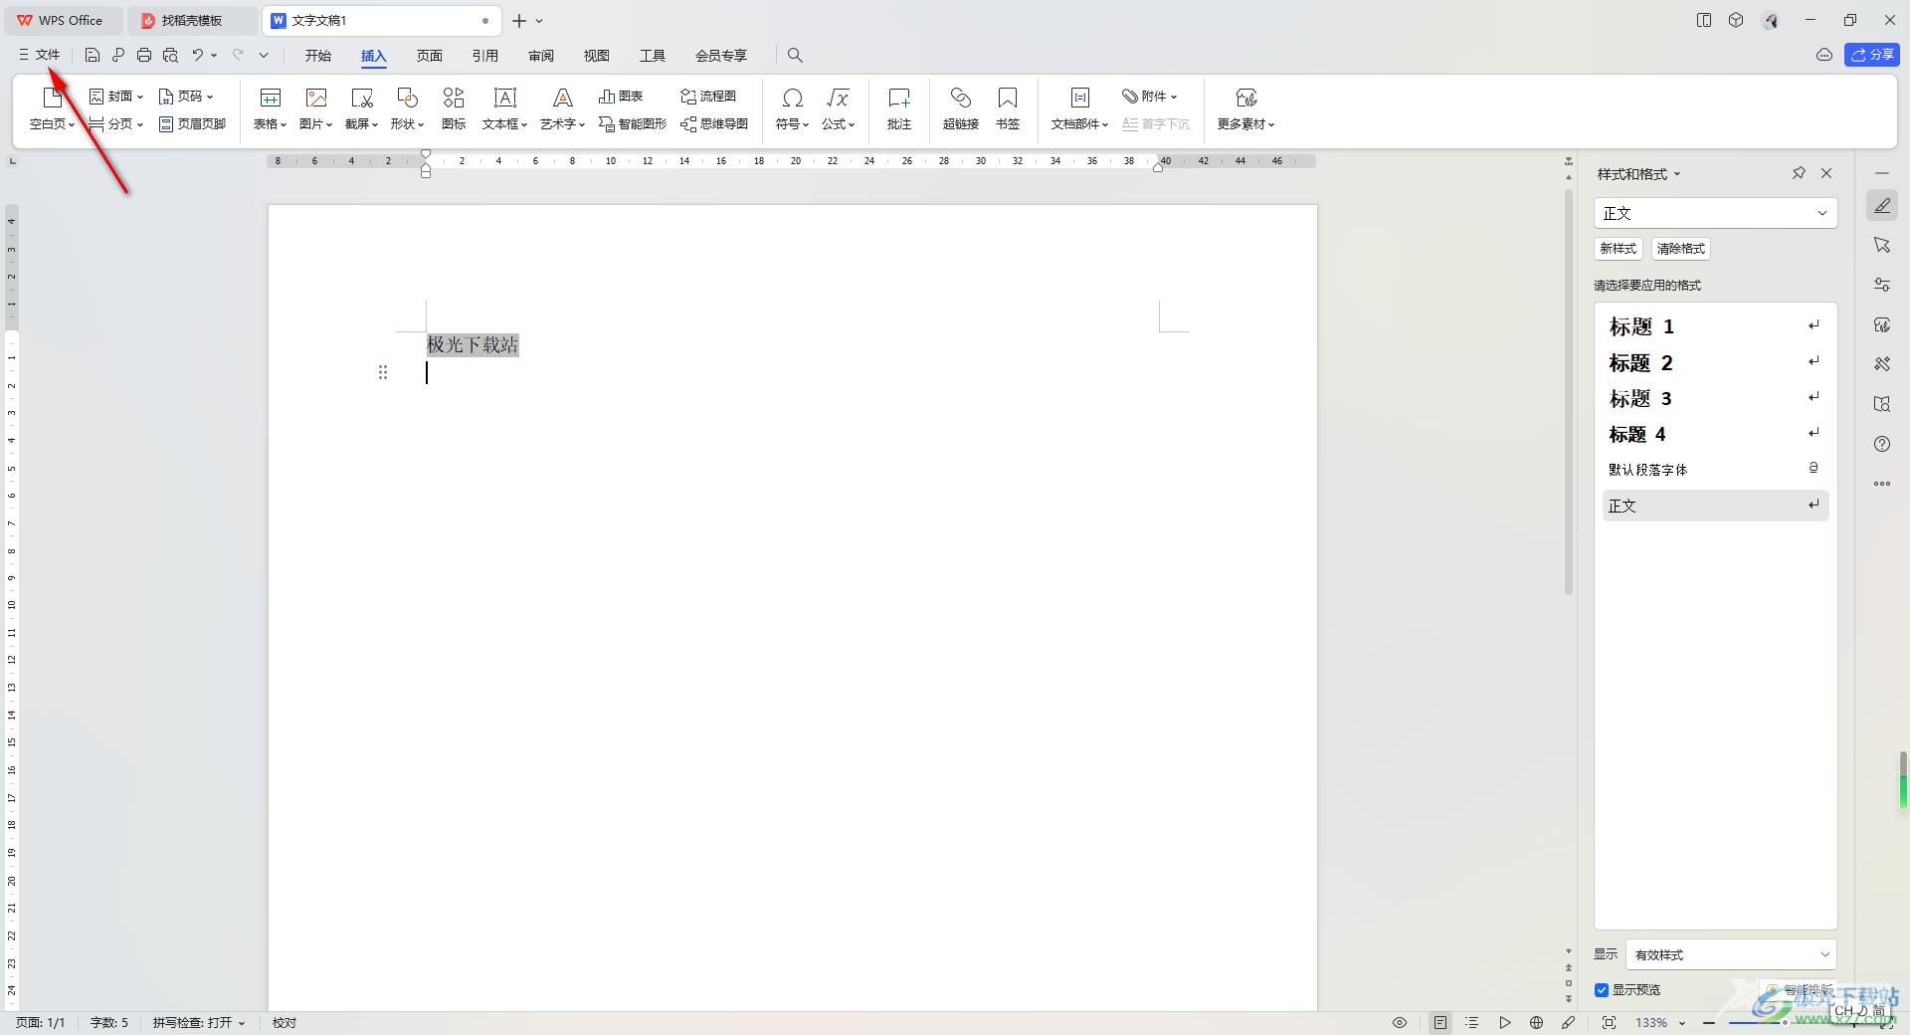The height and width of the screenshot is (1035, 1910).
Task: Click the 新样式 button
Action: (1618, 249)
